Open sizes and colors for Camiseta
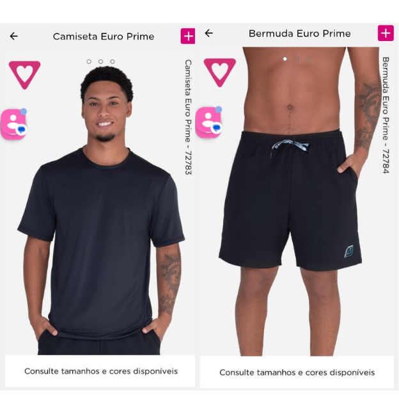Image resolution: width=399 pixels, height=407 pixels. point(100,371)
